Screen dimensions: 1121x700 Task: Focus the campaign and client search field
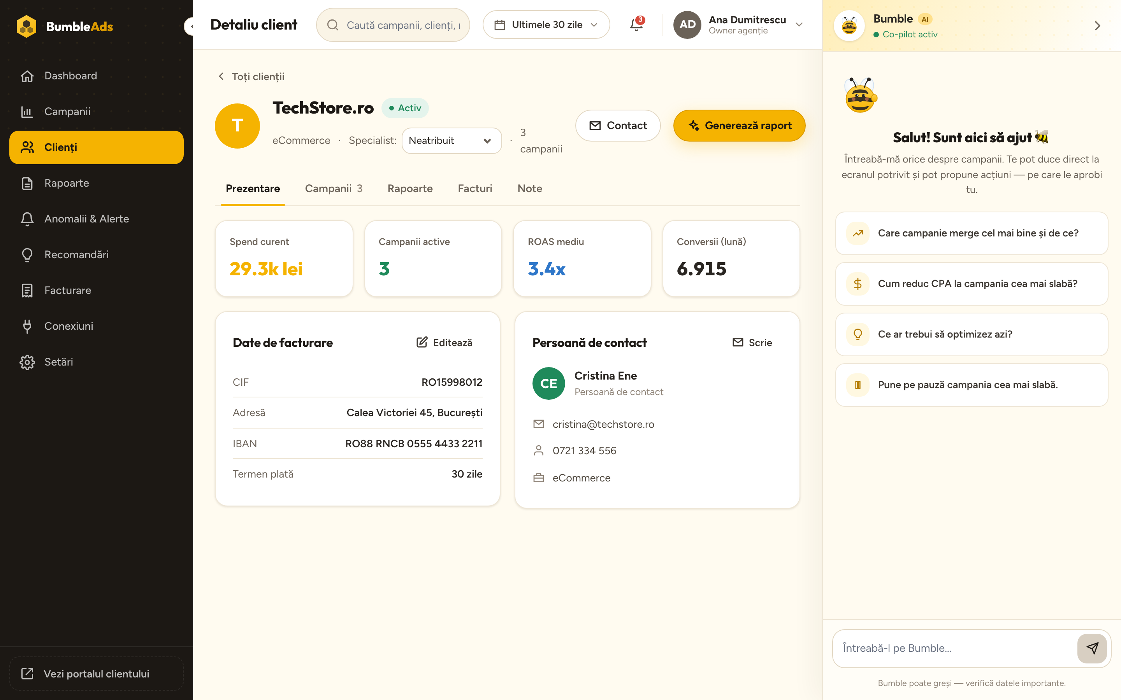coord(393,25)
